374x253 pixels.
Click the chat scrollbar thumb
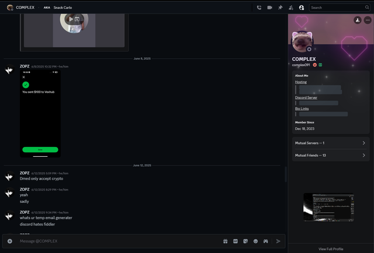[x=286, y=174]
